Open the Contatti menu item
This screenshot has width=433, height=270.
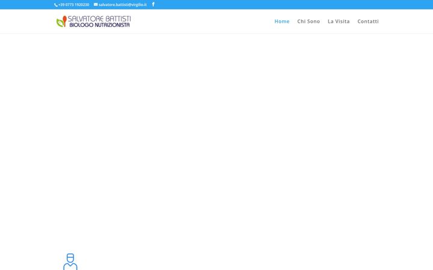tap(368, 21)
